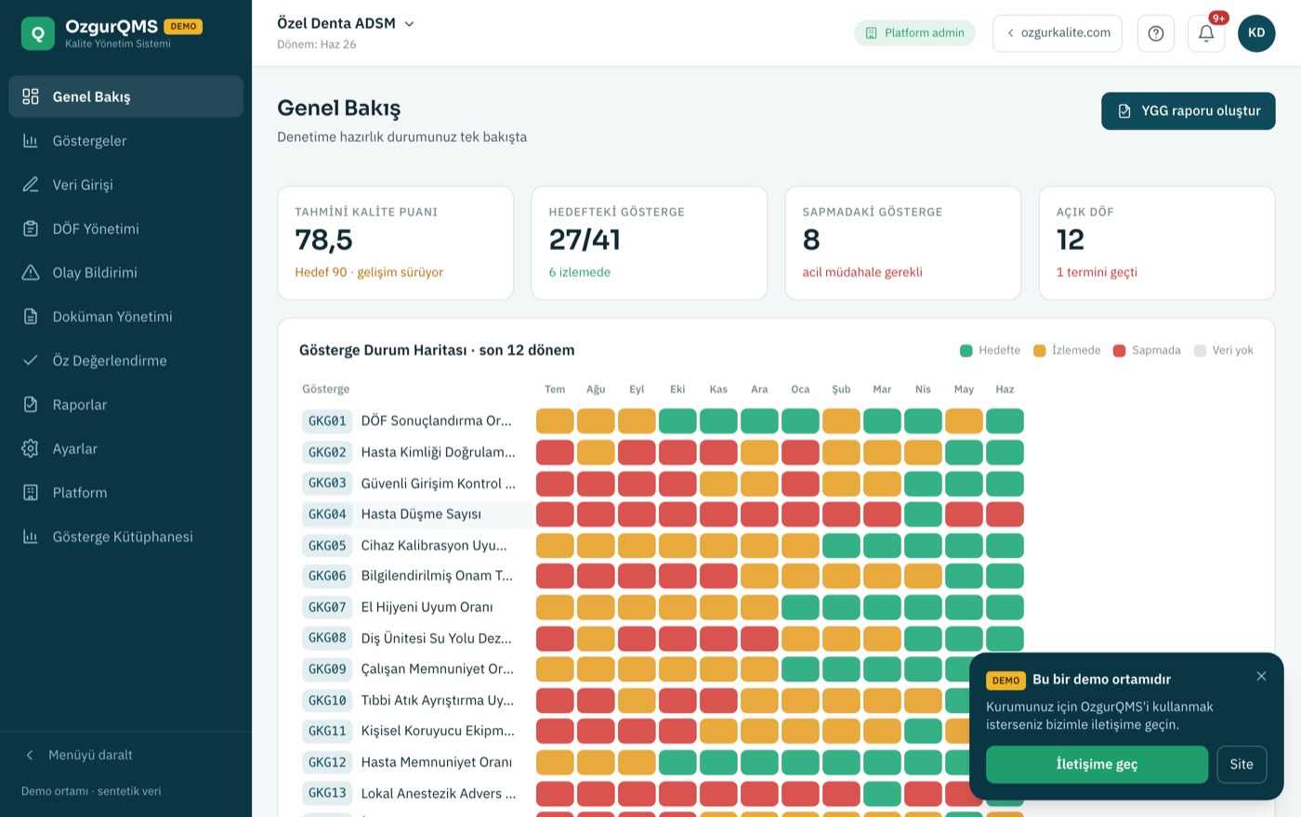
Task: Open Ayarlar gear icon
Action: pyautogui.click(x=31, y=448)
